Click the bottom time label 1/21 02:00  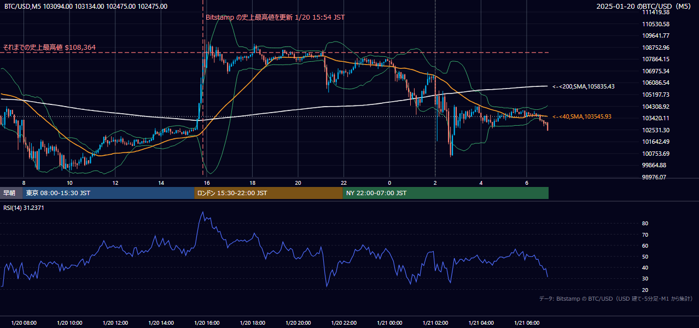[x=435, y=323]
